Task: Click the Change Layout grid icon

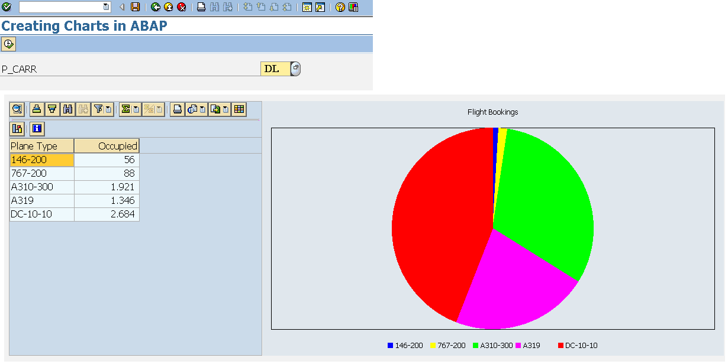Action: pyautogui.click(x=239, y=109)
